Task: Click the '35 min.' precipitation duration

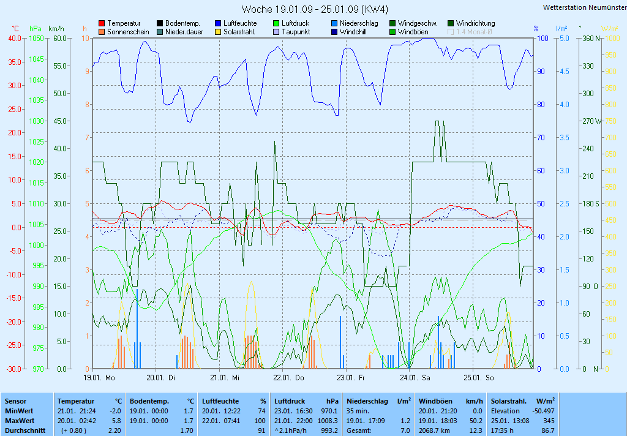Action: 358,411
